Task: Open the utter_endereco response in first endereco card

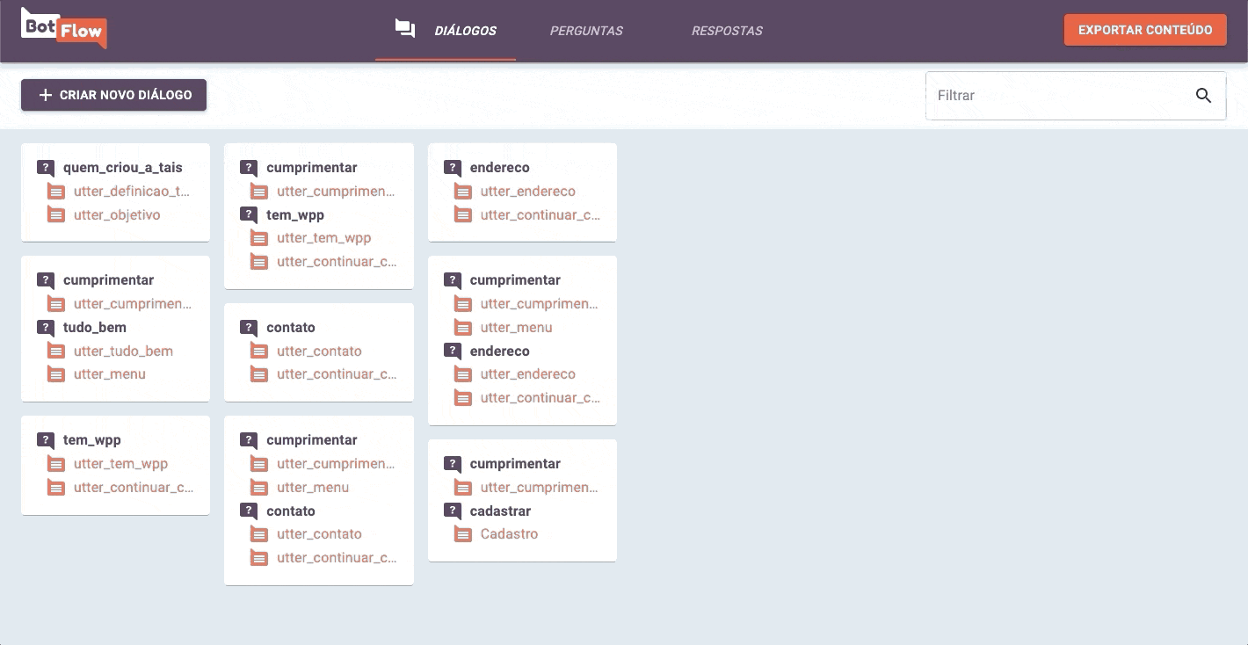Action: point(527,192)
